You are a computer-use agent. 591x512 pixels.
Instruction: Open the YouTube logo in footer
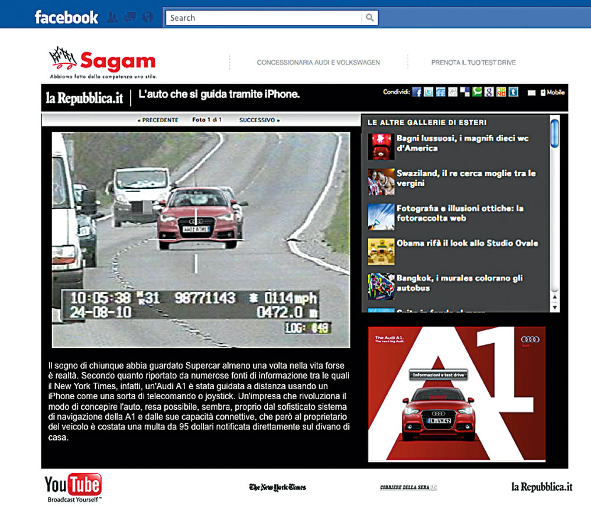point(73,488)
